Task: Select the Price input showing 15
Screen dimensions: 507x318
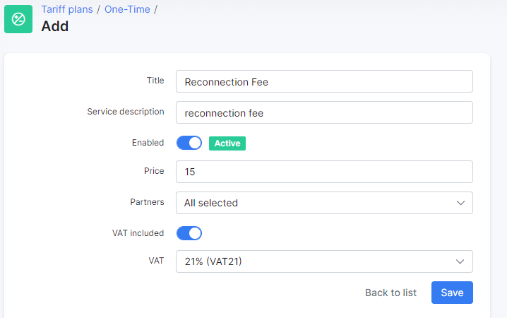Action: (x=324, y=172)
